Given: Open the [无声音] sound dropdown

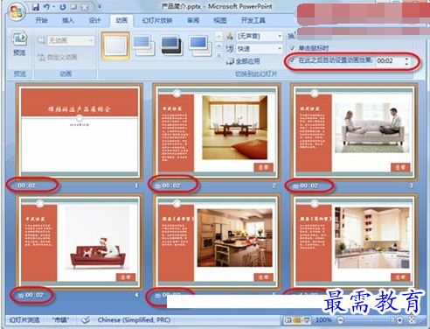Looking at the screenshot, I should click(260, 36).
